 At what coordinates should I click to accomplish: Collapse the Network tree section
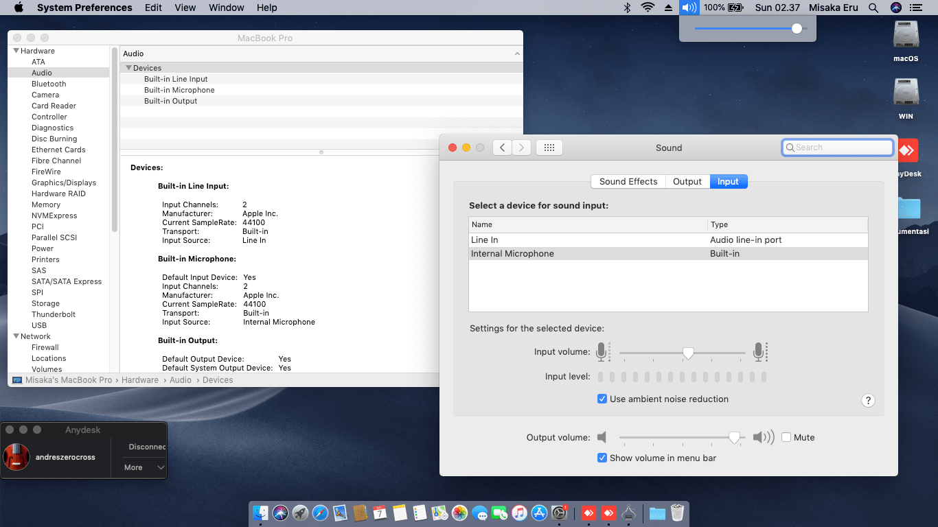click(16, 336)
